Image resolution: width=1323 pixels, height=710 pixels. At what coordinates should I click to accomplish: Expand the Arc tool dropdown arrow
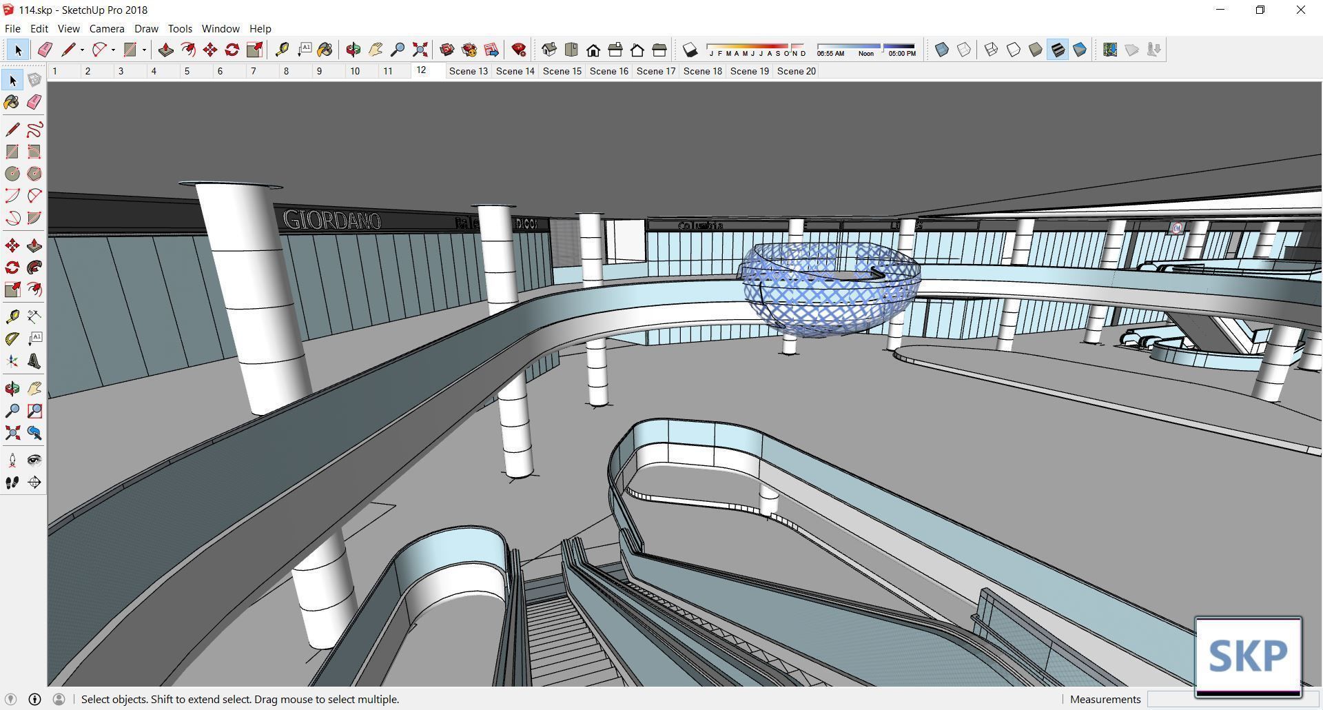pyautogui.click(x=113, y=50)
